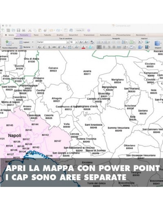Toggle underline with the S button

(49, 47)
